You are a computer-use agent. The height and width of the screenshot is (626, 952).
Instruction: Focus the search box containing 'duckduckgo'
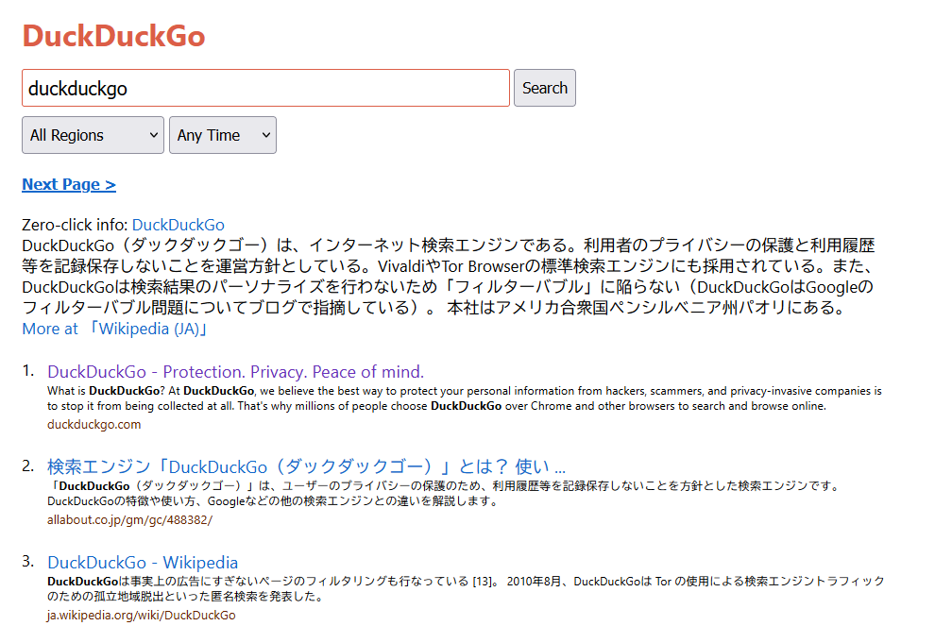(265, 88)
